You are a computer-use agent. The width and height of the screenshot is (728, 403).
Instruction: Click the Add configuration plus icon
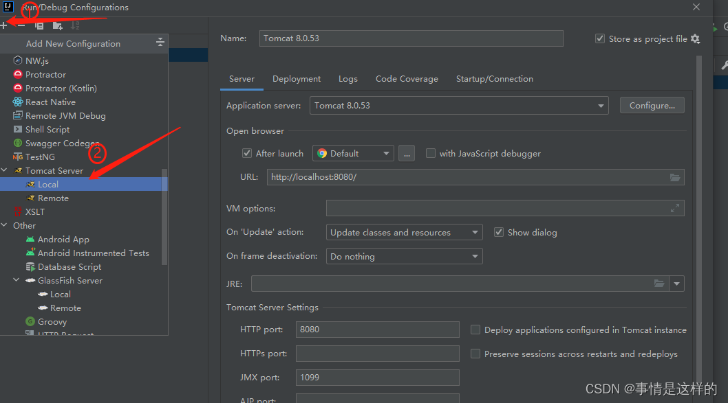(x=3, y=25)
